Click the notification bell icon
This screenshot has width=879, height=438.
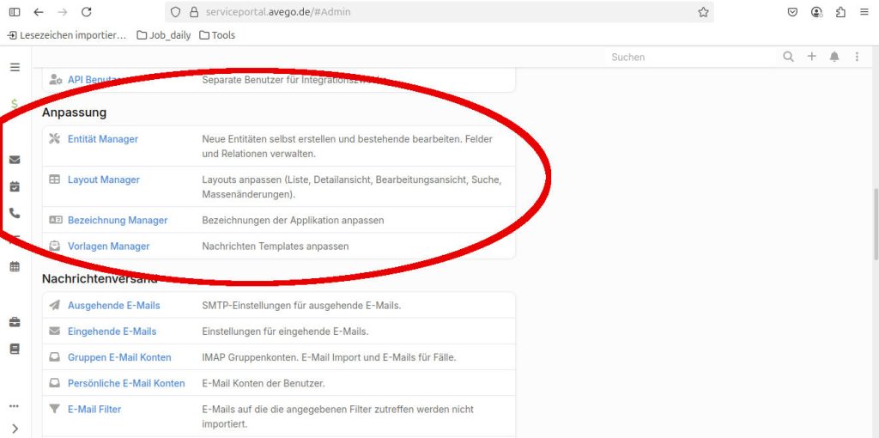coord(834,57)
